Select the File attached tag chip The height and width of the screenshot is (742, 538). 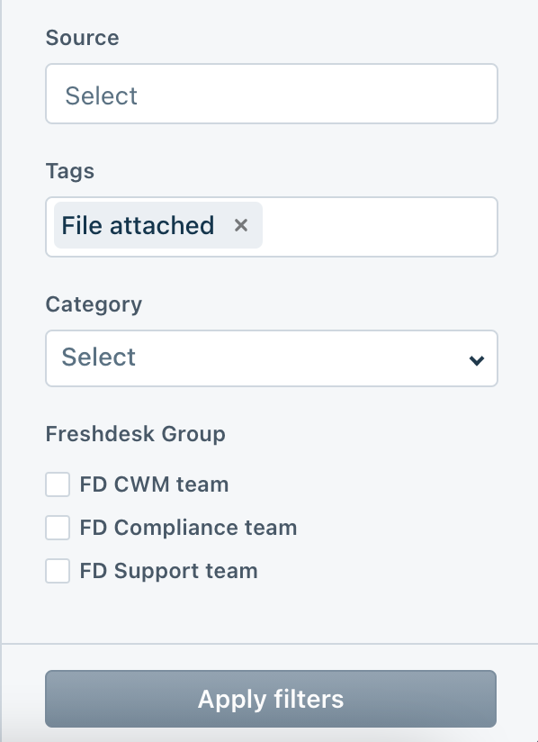point(158,225)
